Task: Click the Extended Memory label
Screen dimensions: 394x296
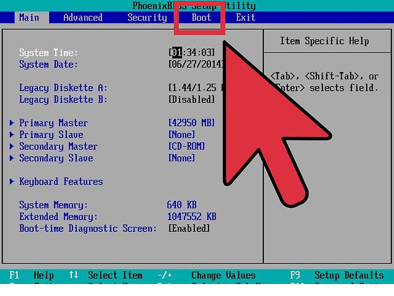Action: click(x=58, y=217)
